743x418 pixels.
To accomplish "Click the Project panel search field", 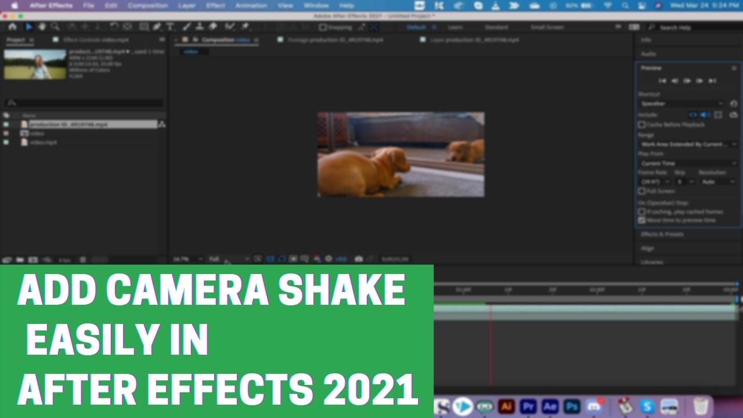I will [84, 103].
